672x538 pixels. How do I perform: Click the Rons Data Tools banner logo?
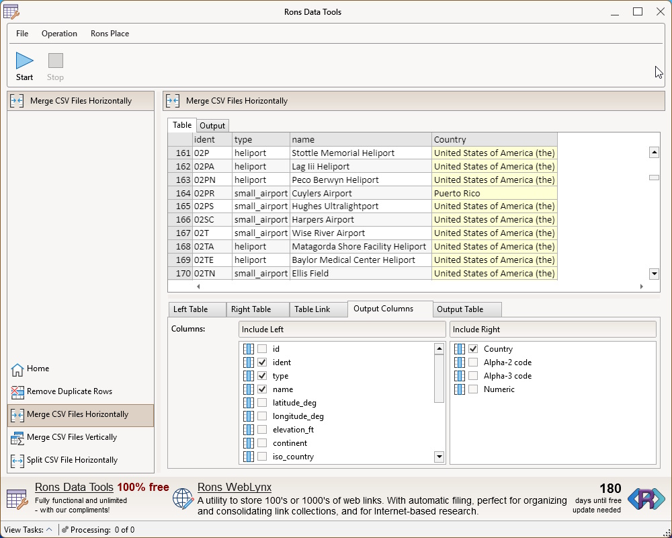(x=17, y=500)
